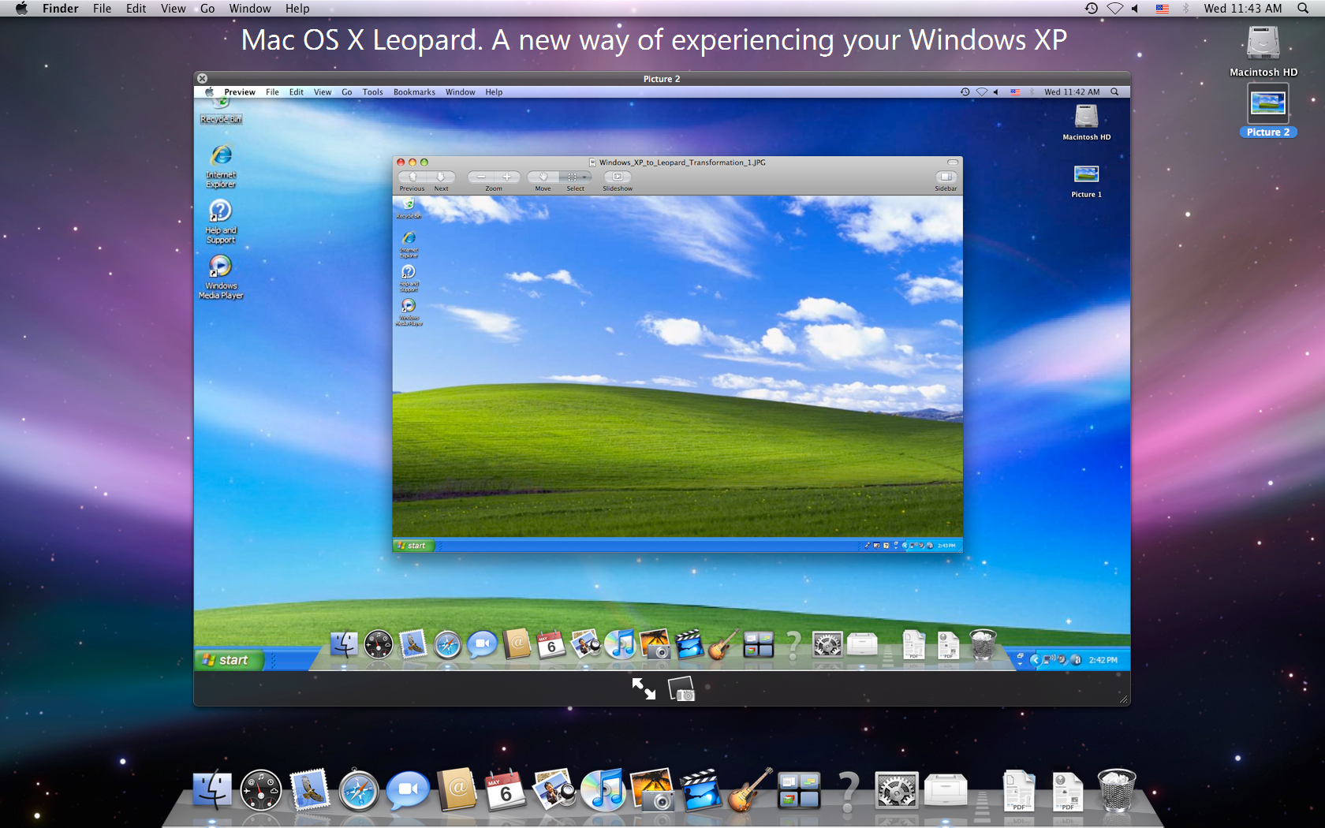This screenshot has width=1325, height=828.
Task: Click the Wed 11:43 AM clock
Action: tap(1242, 8)
